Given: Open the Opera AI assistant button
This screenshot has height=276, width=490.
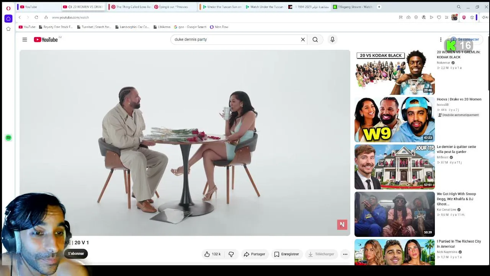Looking at the screenshot, I should pos(485,17).
